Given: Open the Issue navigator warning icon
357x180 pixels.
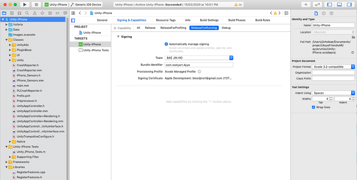Looking at the screenshot, I should coord(35,13).
